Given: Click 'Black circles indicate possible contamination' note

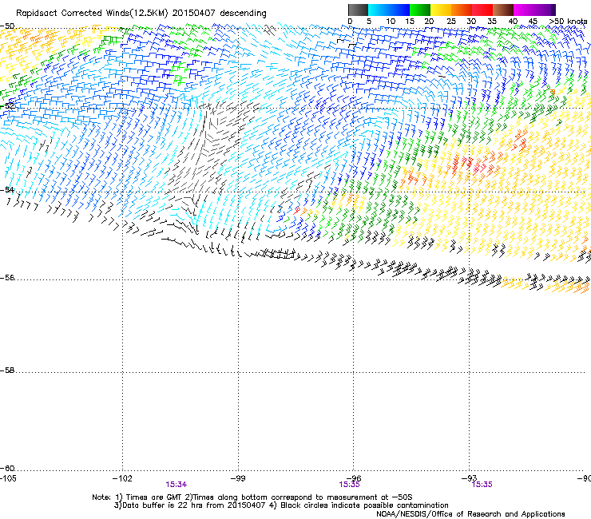Looking at the screenshot, I should (x=364, y=505).
